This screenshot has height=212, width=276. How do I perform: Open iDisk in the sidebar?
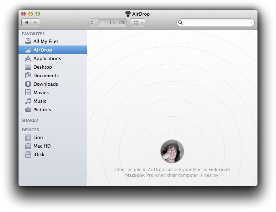(53, 154)
